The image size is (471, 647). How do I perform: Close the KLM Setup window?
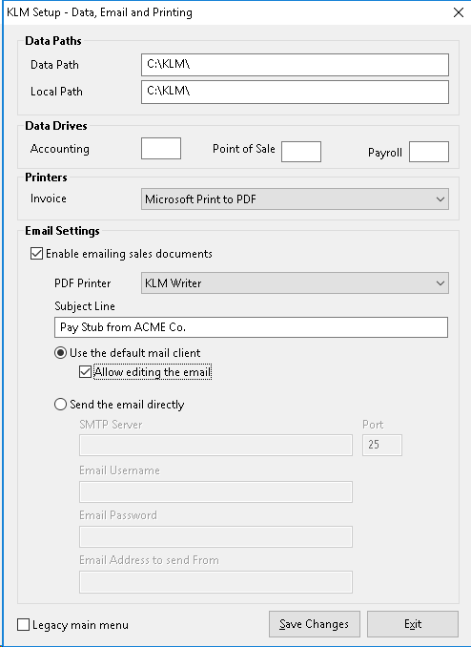pos(459,12)
